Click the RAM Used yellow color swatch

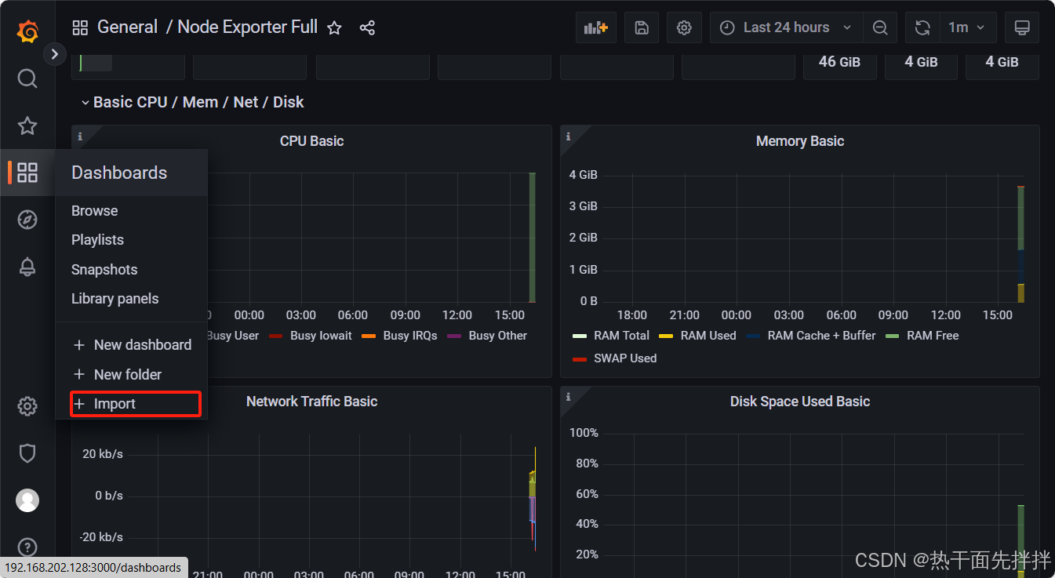(x=666, y=336)
